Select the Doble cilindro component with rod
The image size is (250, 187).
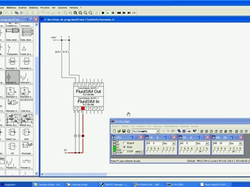tap(12, 35)
